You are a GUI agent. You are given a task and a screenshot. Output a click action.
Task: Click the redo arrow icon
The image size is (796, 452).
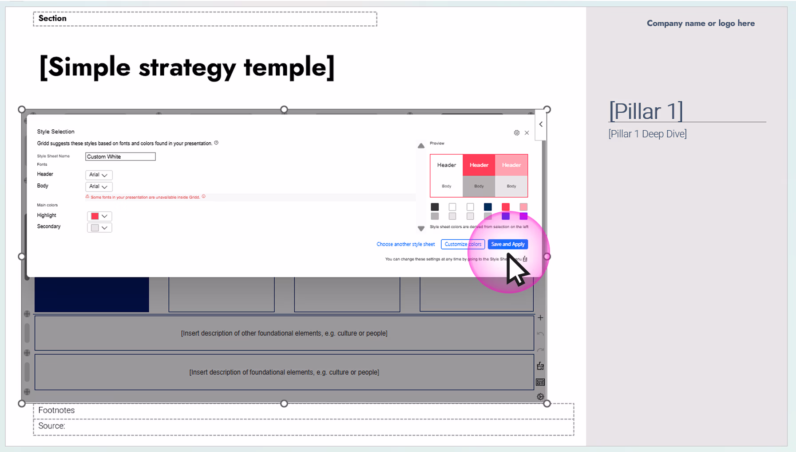[x=540, y=350]
